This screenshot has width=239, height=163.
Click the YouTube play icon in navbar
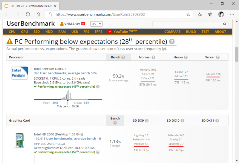click(x=110, y=32)
